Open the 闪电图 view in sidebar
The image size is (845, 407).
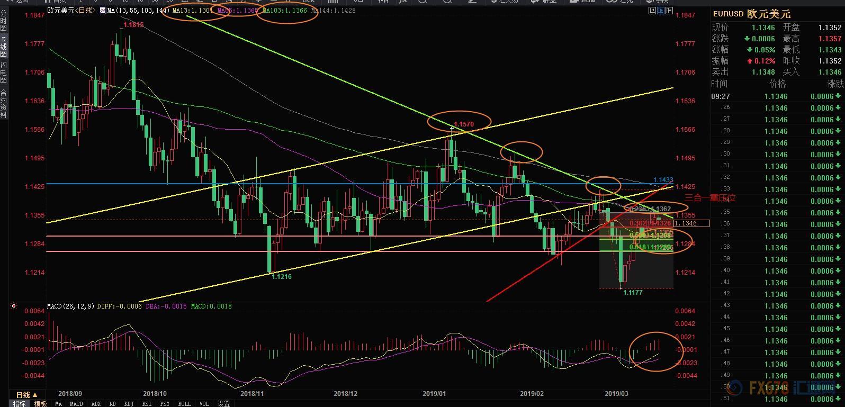pyautogui.click(x=4, y=73)
